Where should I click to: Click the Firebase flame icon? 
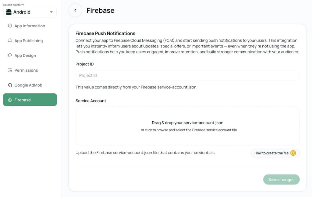(10, 100)
